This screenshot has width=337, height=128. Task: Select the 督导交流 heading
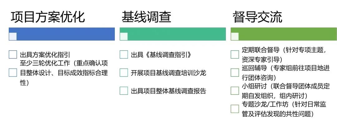257,17
